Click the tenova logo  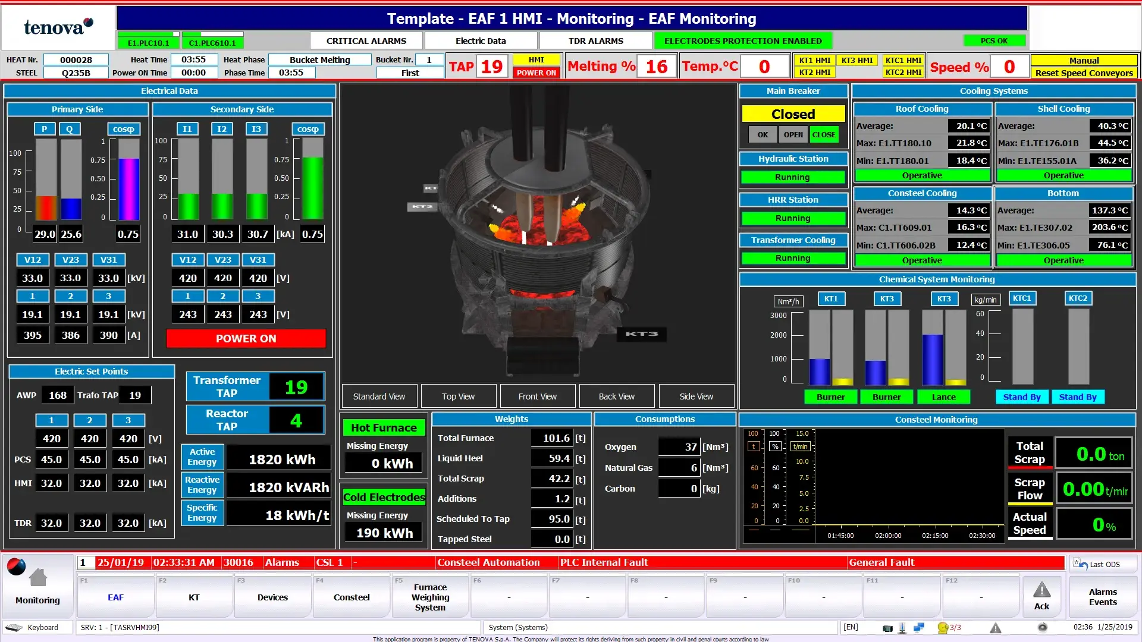[58, 26]
